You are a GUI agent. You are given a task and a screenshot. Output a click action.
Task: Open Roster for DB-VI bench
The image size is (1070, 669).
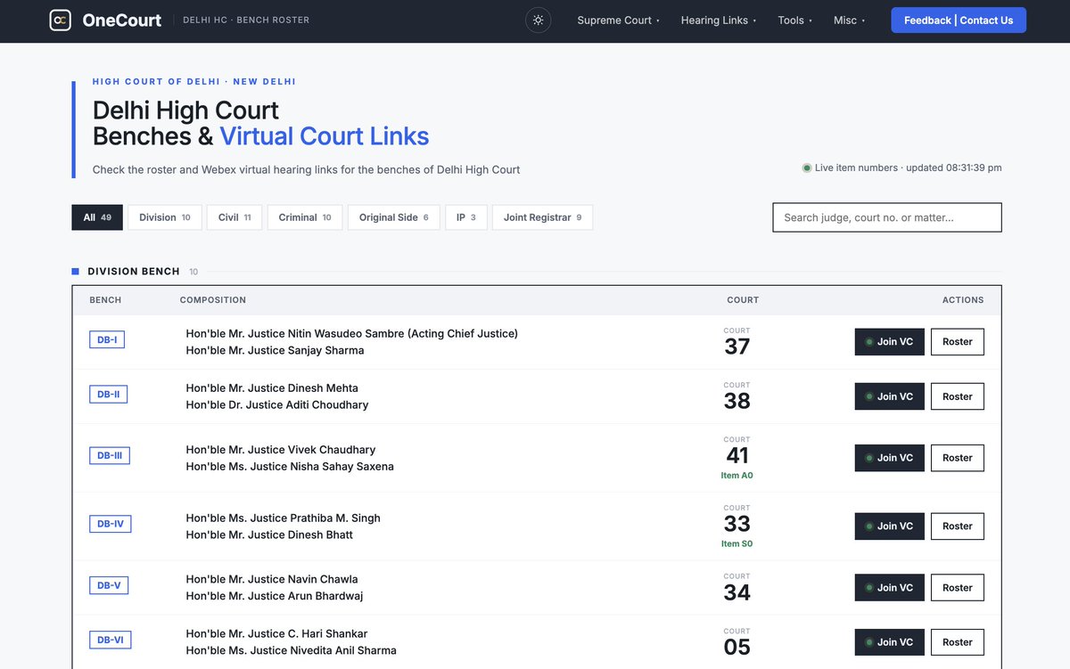[958, 642]
